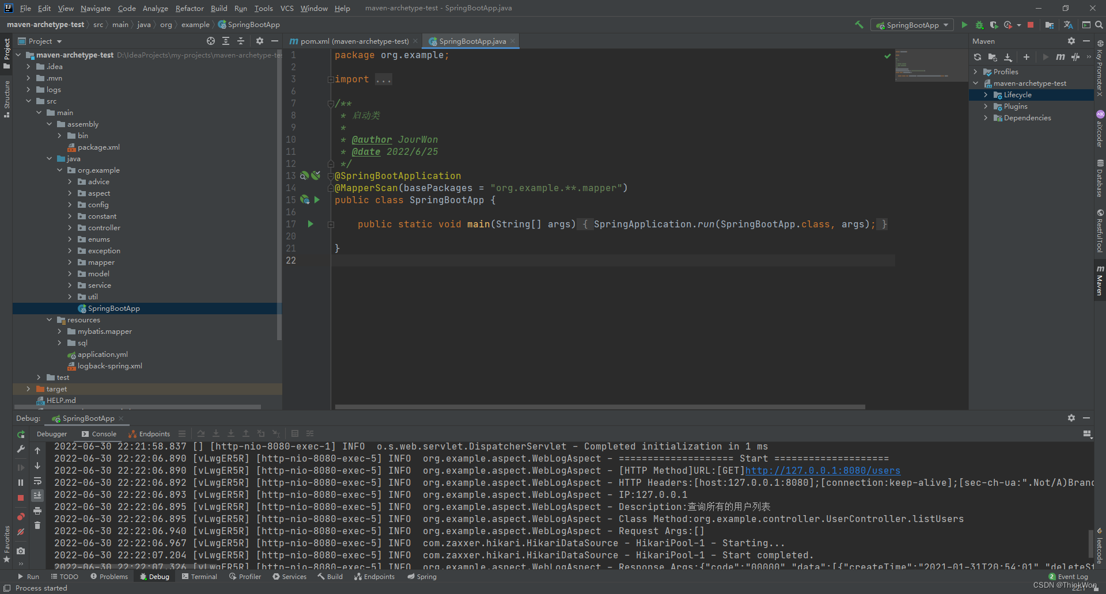Viewport: 1106px width, 594px height.
Task: Open the Refactor menu
Action: click(190, 8)
